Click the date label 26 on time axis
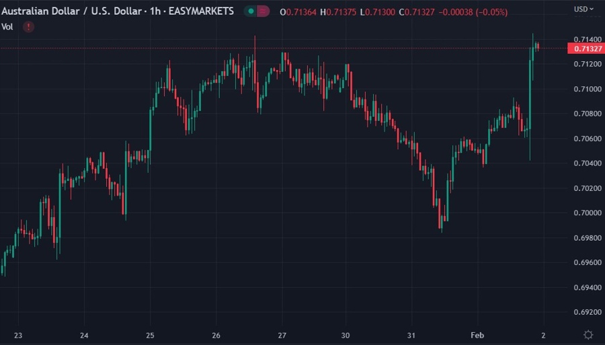The image size is (605, 345). (216, 336)
